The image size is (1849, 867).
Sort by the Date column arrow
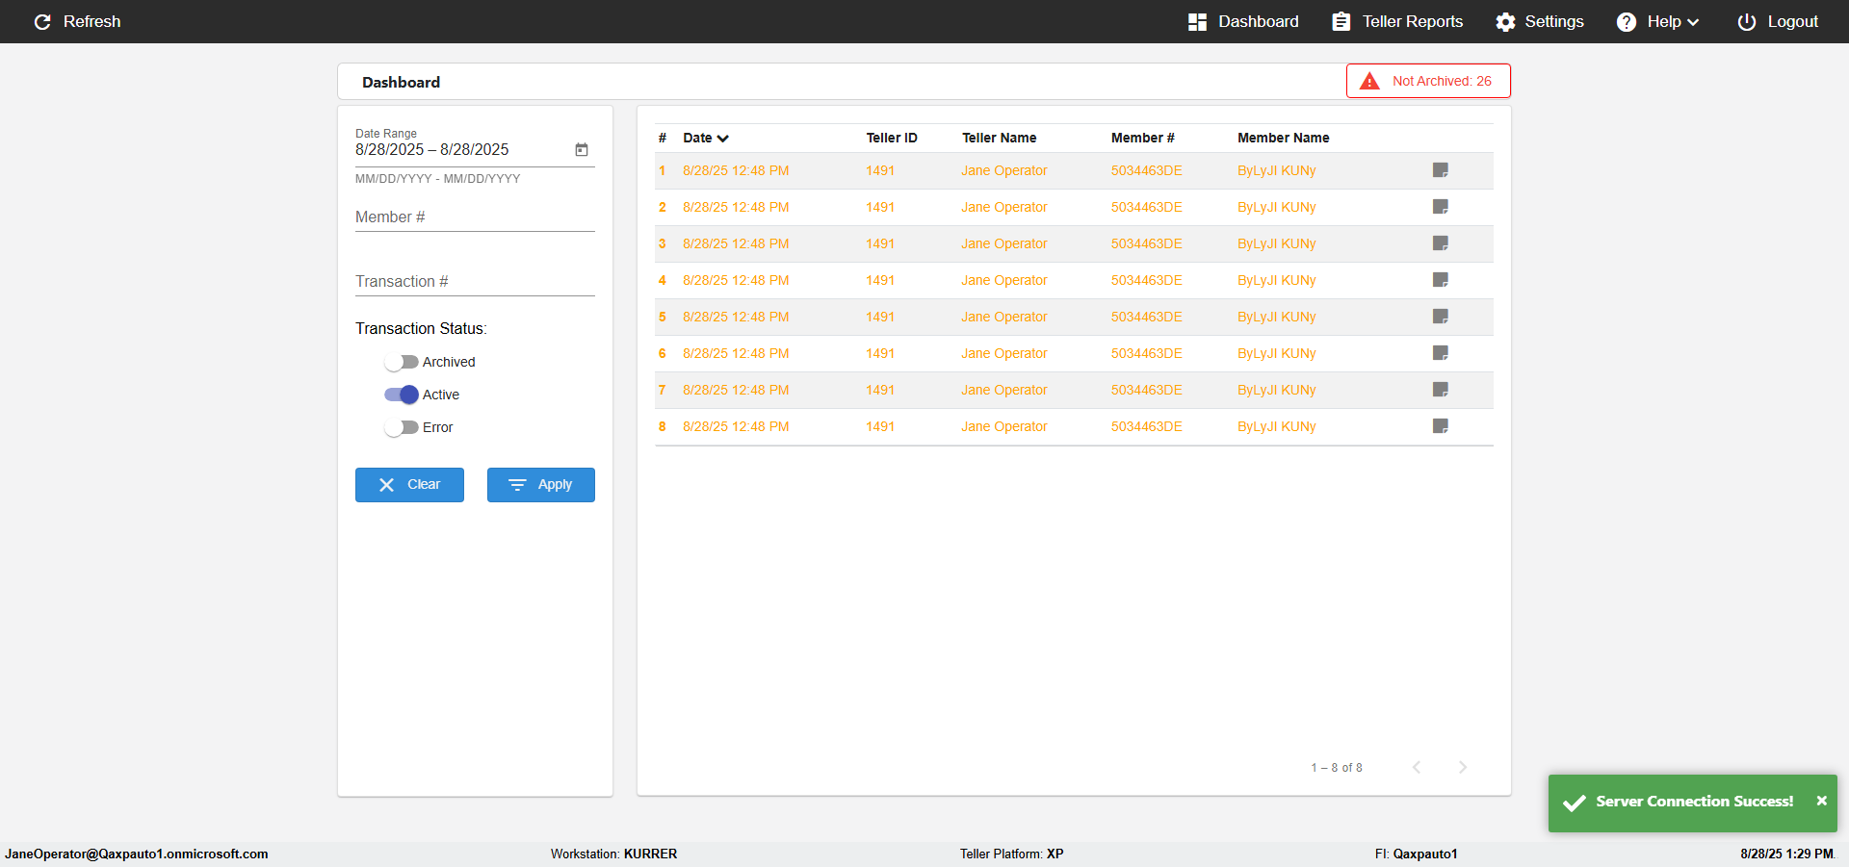[723, 139]
